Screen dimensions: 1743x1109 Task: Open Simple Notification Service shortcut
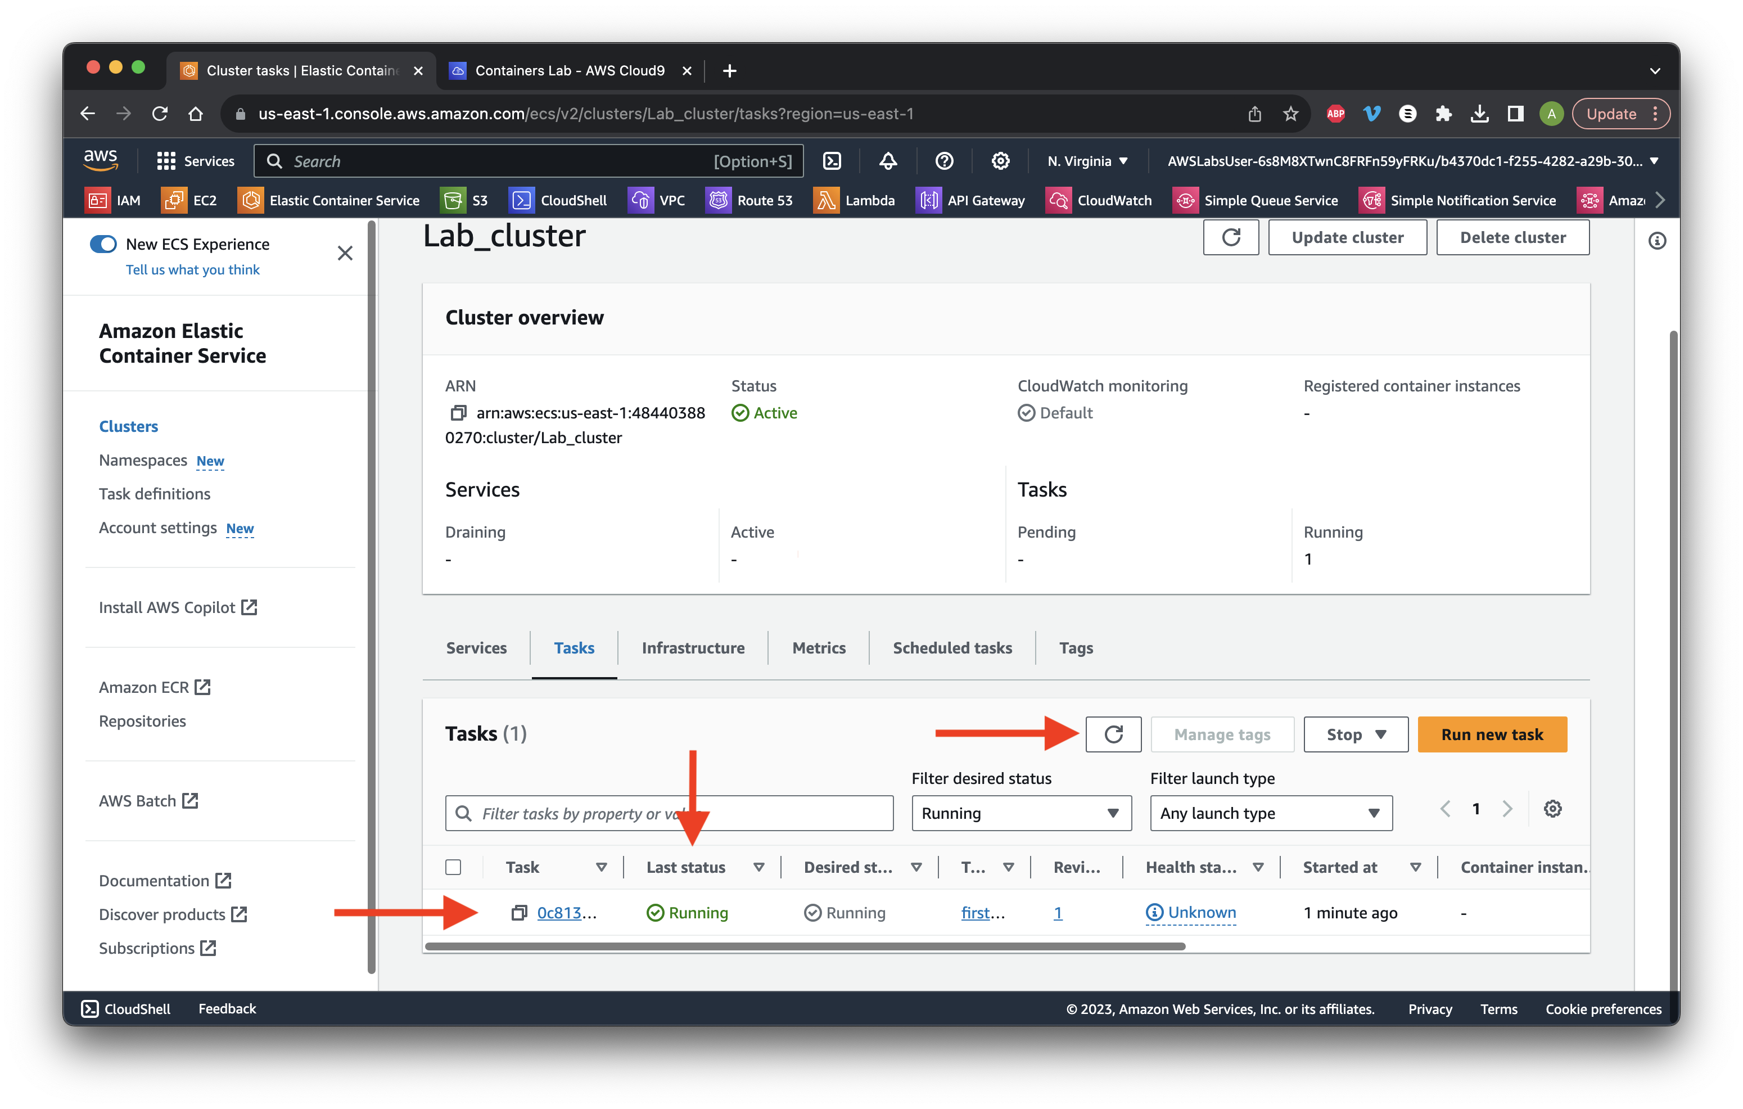(x=1457, y=201)
